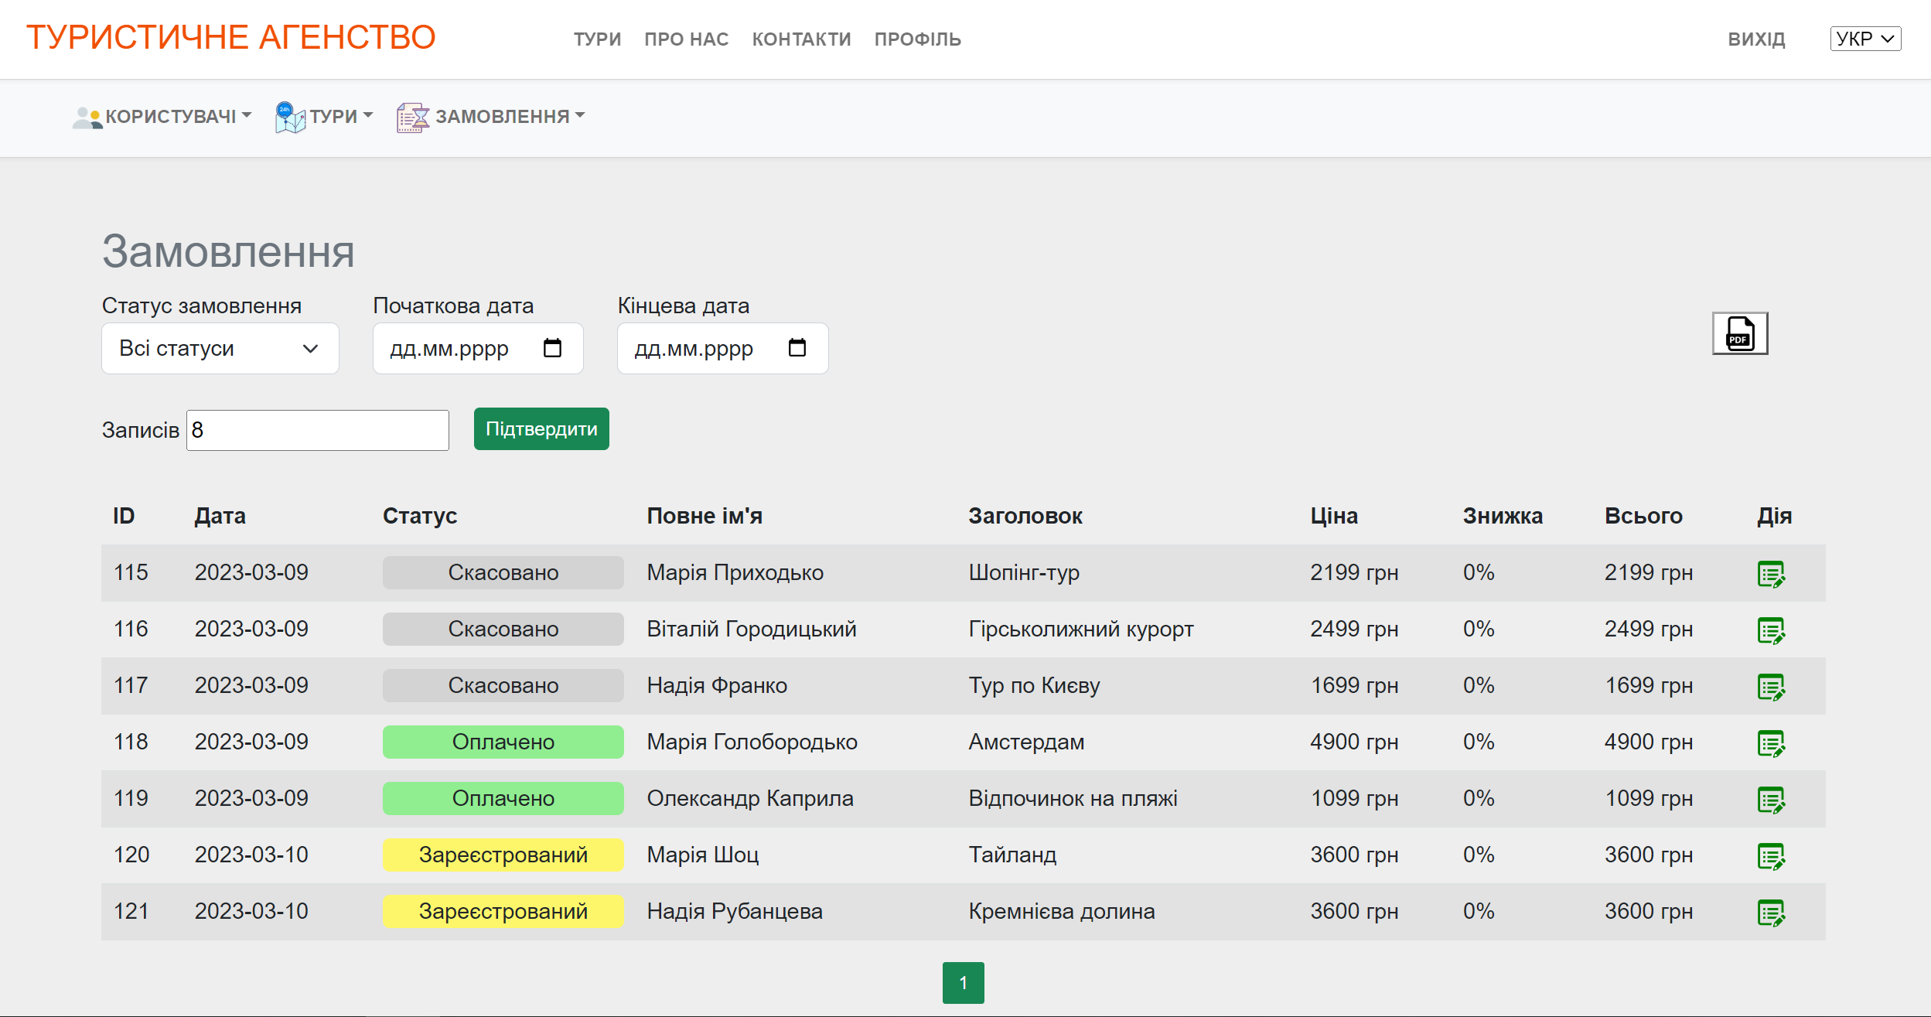Screen dimensions: 1931x1017
Task: Go to Тури in top navigation
Action: click(x=597, y=39)
